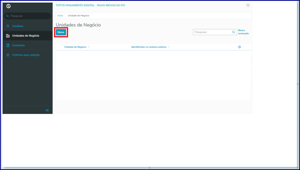Click Unidade de Negócio breadcrumb

point(78,16)
